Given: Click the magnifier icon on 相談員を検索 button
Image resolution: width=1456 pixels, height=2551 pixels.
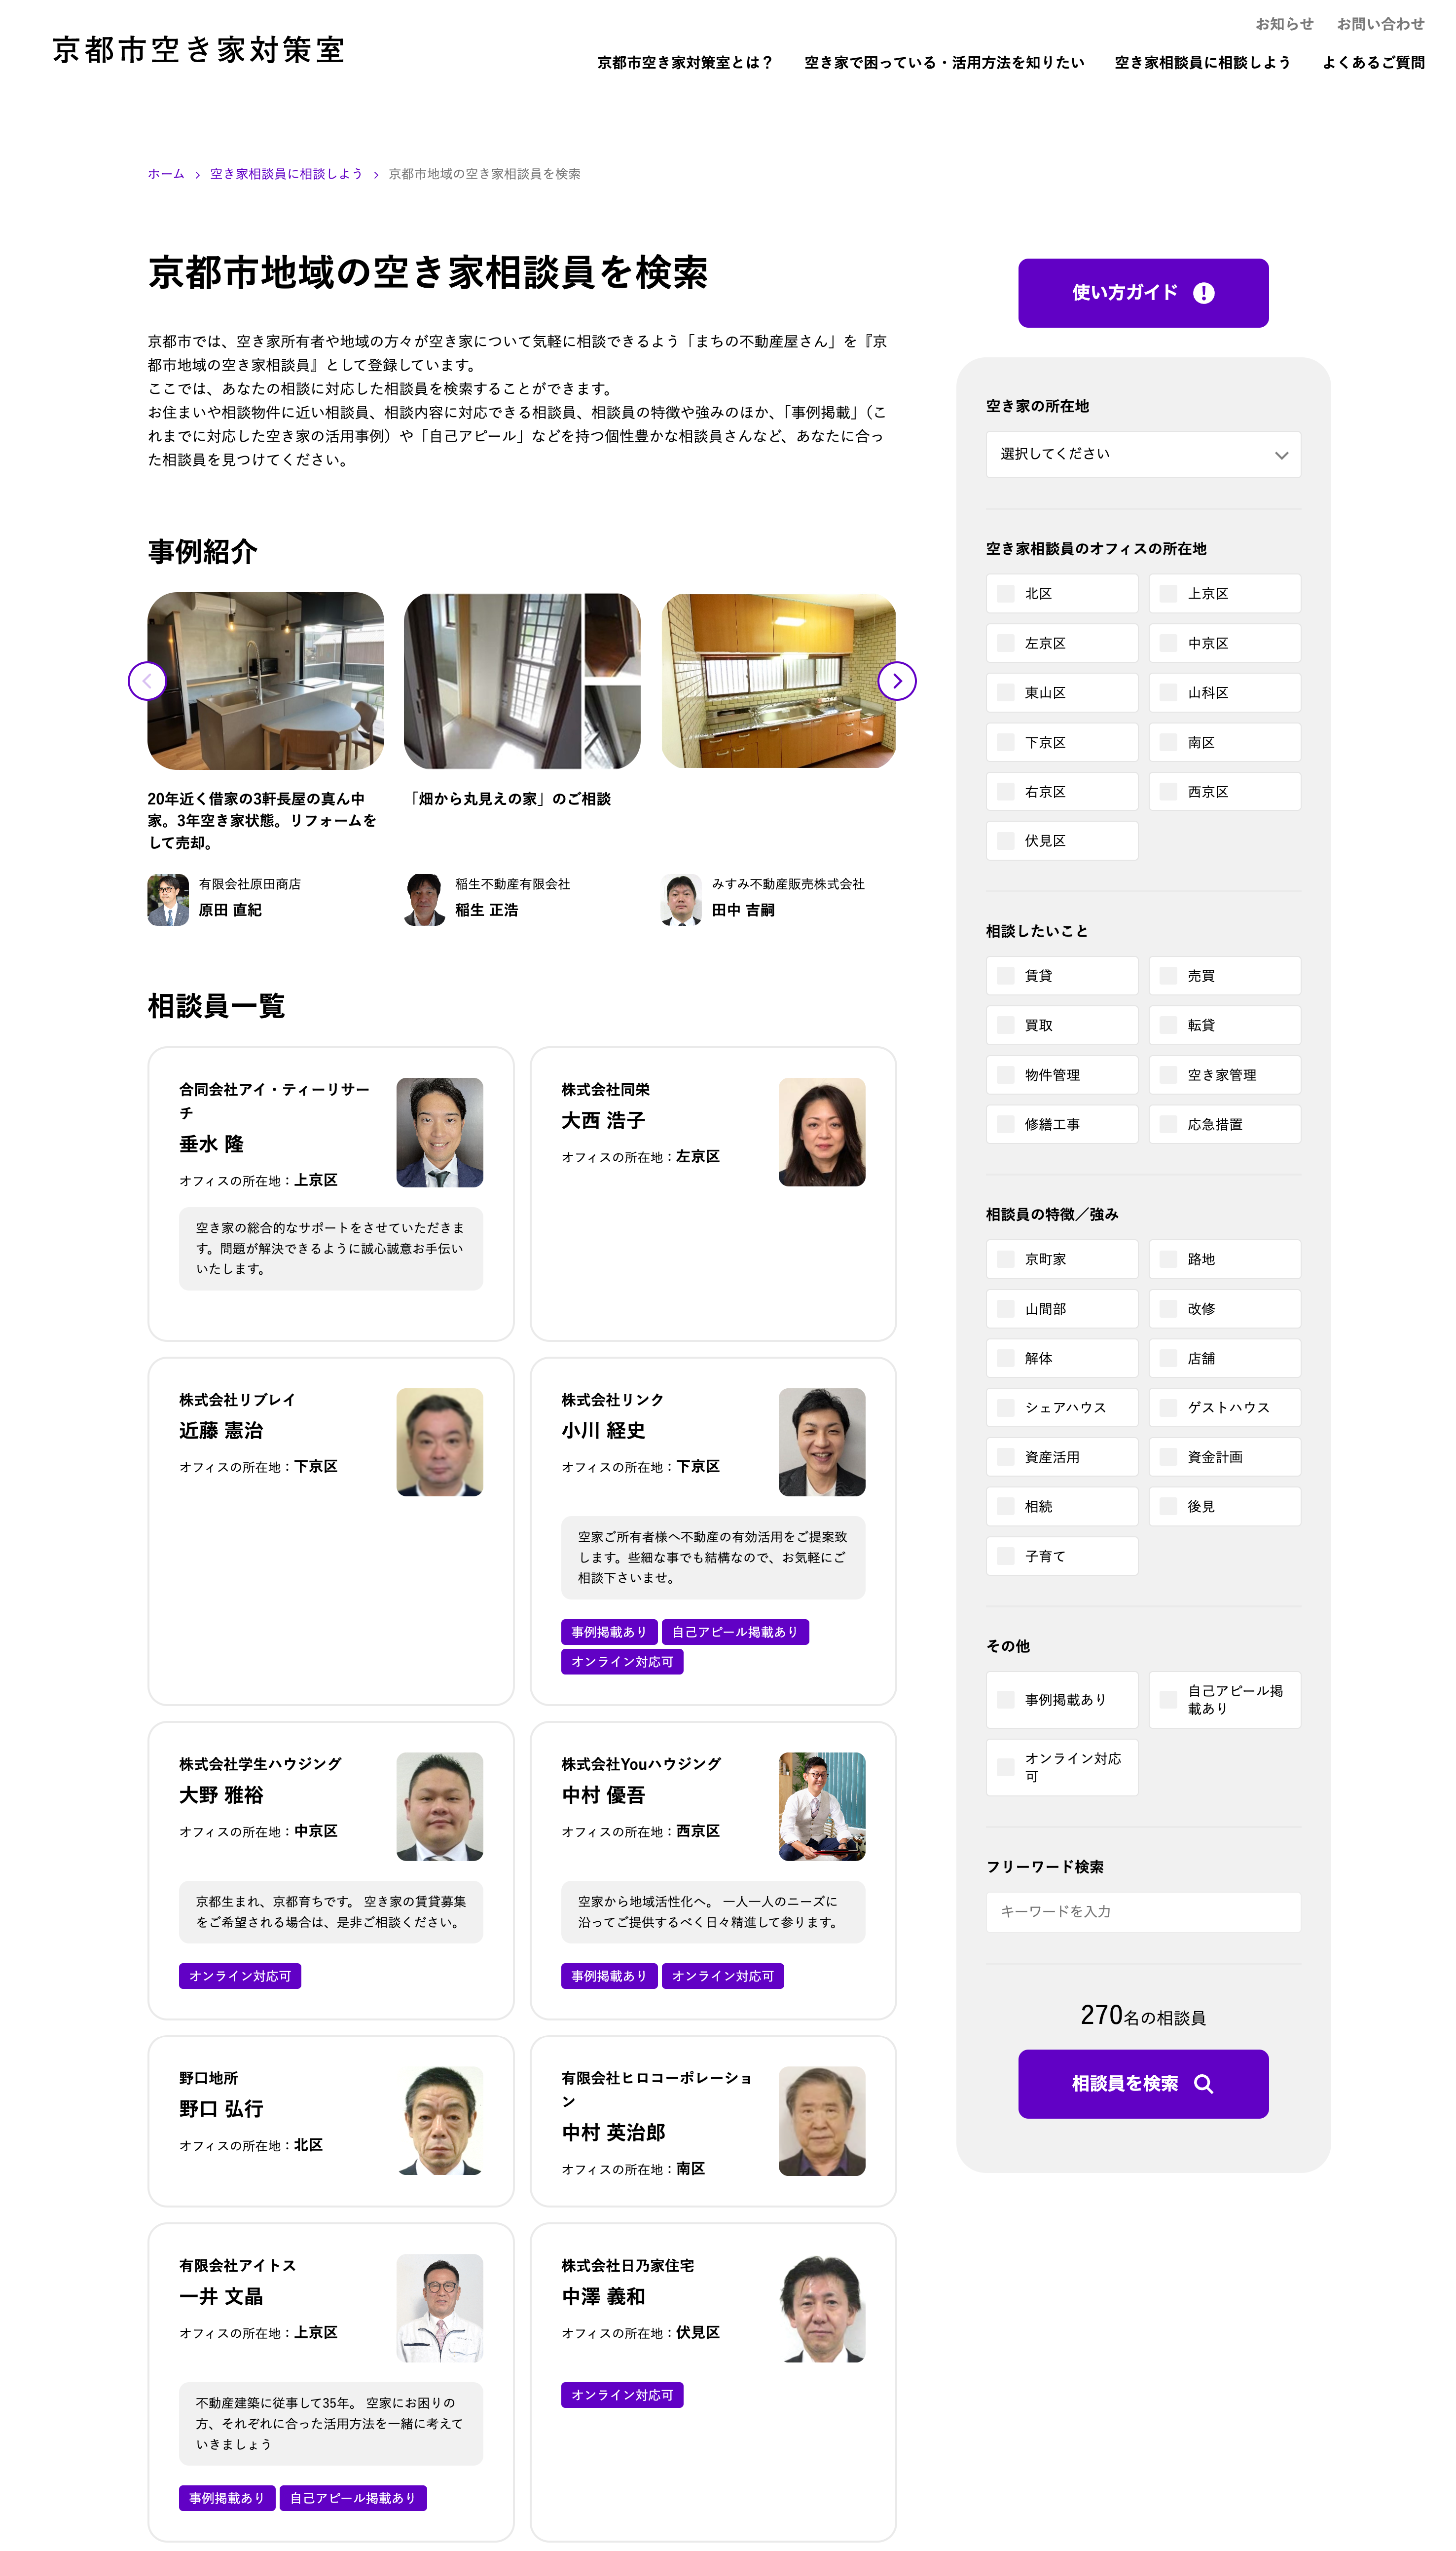Looking at the screenshot, I should tap(1203, 2083).
